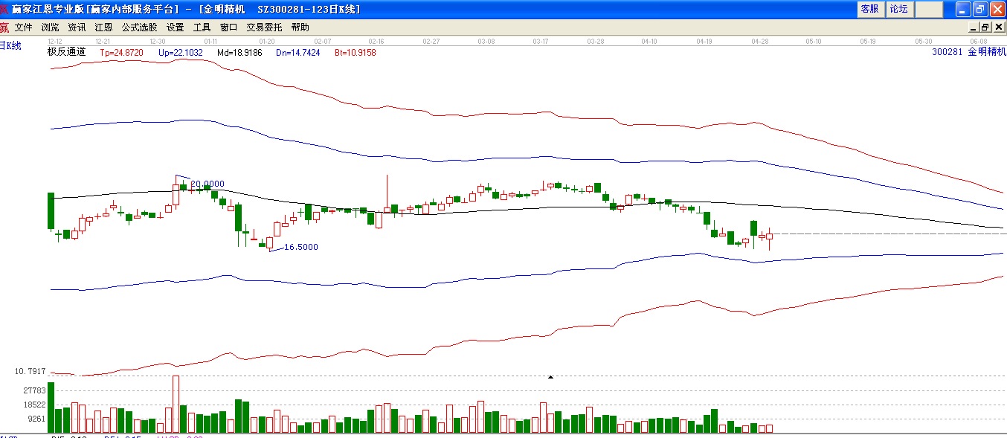Open the 文件 menu
The height and width of the screenshot is (438, 1007).
(24, 28)
